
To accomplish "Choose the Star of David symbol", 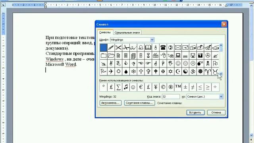I will [170, 71].
